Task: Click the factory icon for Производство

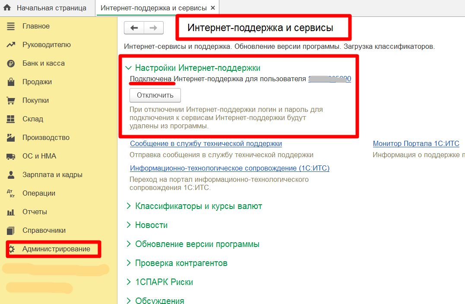Action: [x=11, y=138]
